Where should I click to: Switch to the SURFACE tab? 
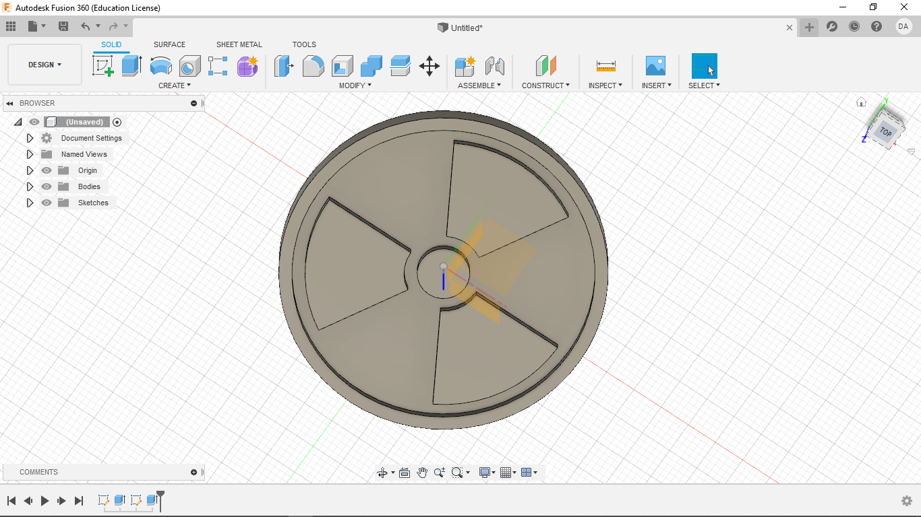169,44
